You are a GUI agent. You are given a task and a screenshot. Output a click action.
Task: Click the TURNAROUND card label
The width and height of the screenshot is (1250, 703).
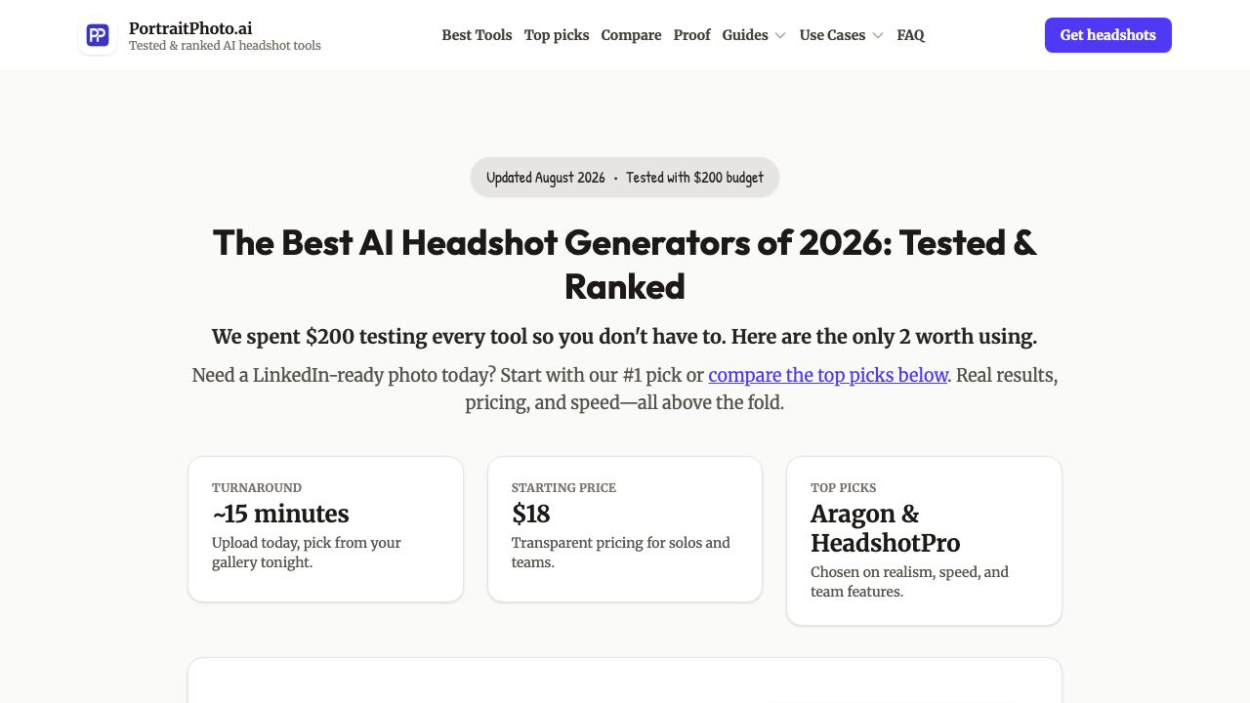point(257,487)
